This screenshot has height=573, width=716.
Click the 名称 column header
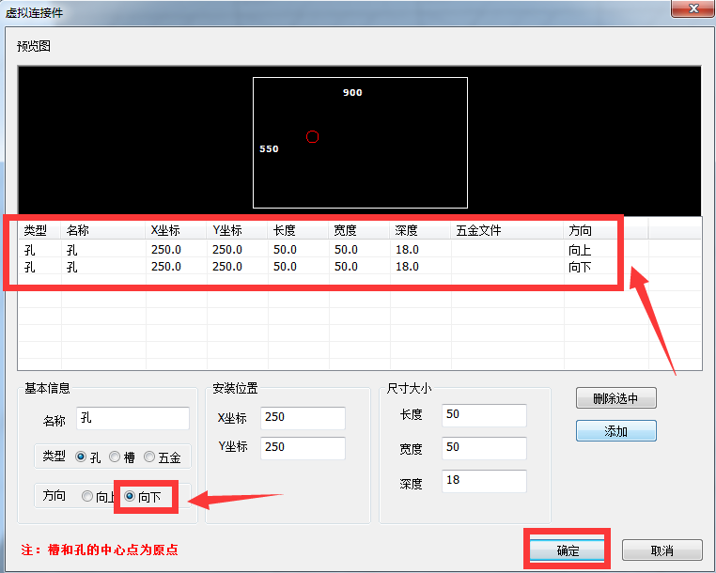[x=103, y=230]
